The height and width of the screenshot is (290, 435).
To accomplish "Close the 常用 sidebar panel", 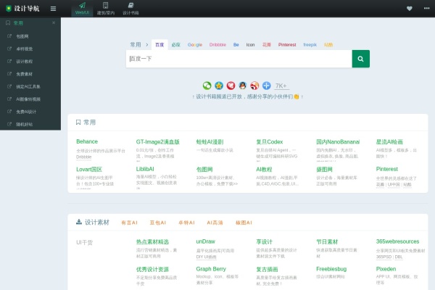I will tap(54, 22).
